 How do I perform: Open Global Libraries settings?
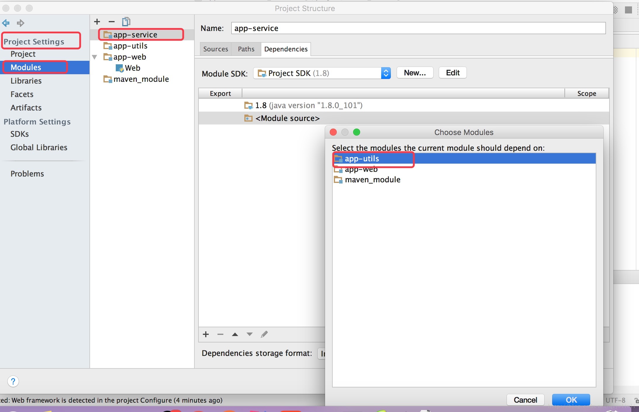point(39,148)
